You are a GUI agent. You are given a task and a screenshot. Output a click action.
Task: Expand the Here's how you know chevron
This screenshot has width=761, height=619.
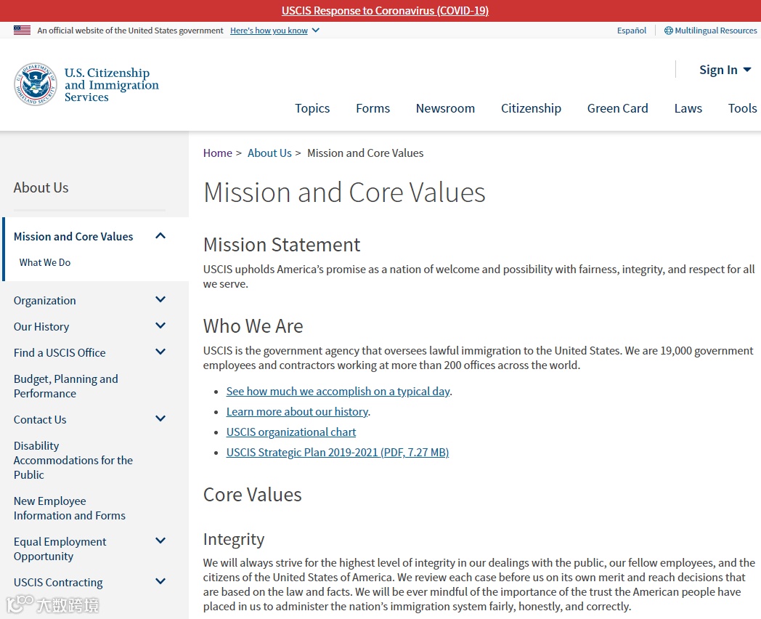tap(315, 30)
